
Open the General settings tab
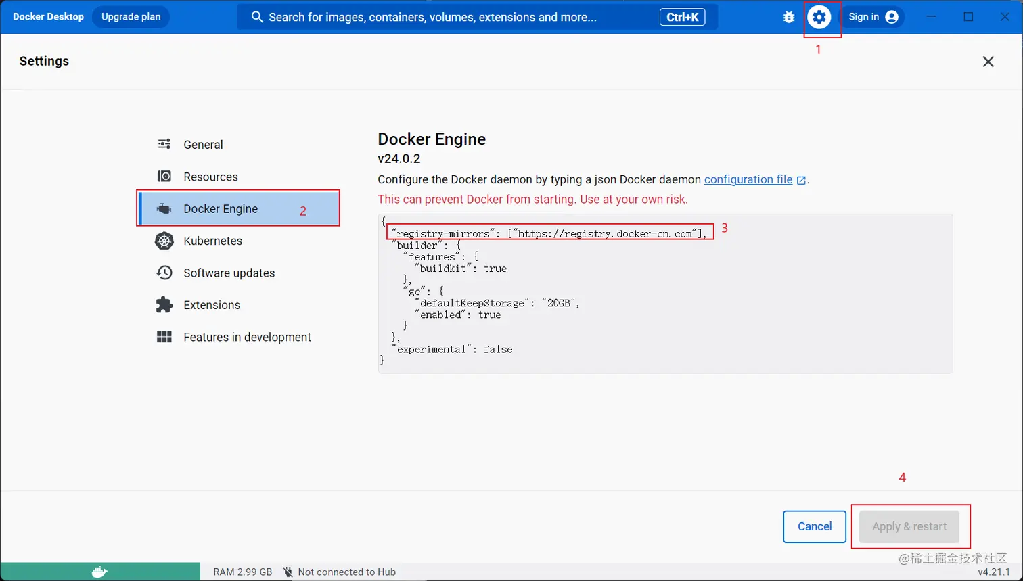[239, 144]
